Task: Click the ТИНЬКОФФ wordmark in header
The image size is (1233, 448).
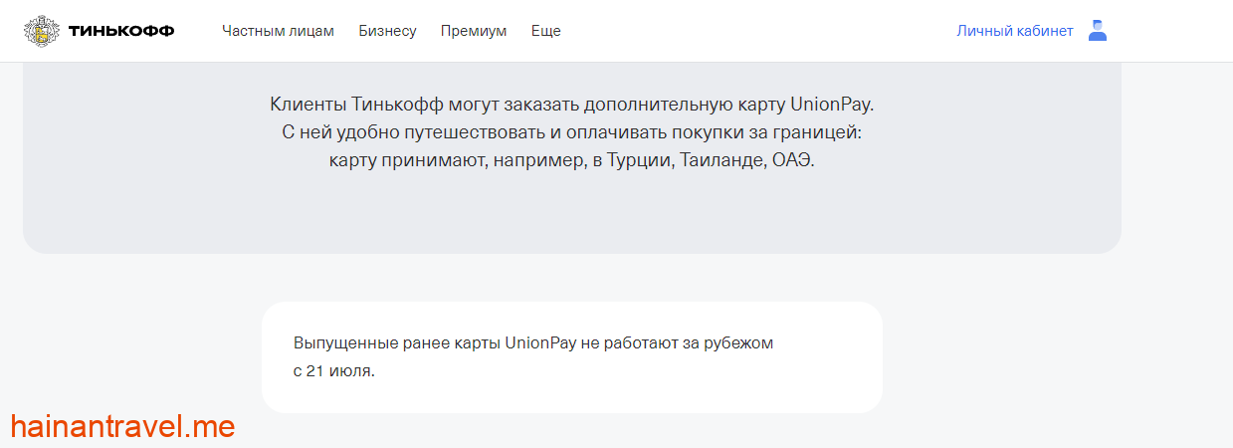Action: (121, 31)
